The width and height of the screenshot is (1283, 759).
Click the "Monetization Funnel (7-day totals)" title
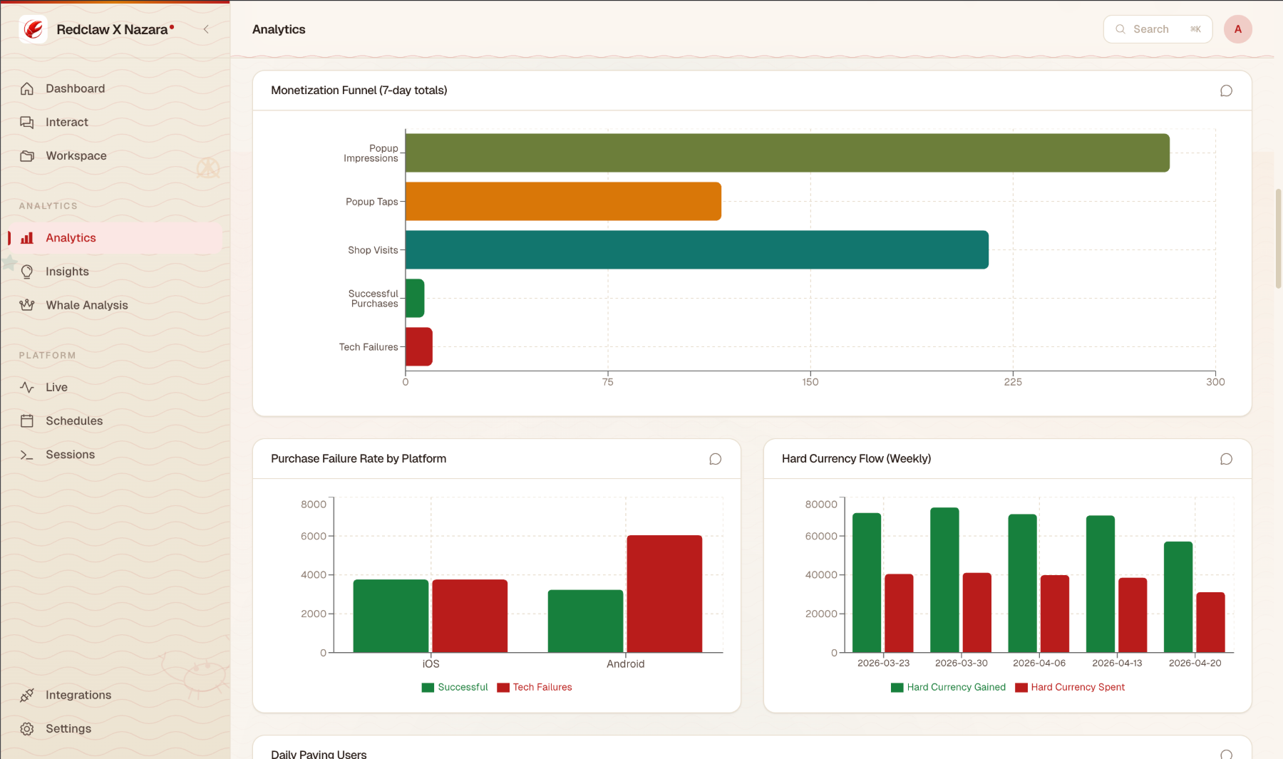coord(359,91)
